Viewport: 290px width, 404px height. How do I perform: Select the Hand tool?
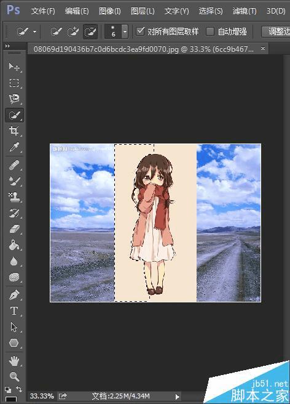tap(14, 361)
